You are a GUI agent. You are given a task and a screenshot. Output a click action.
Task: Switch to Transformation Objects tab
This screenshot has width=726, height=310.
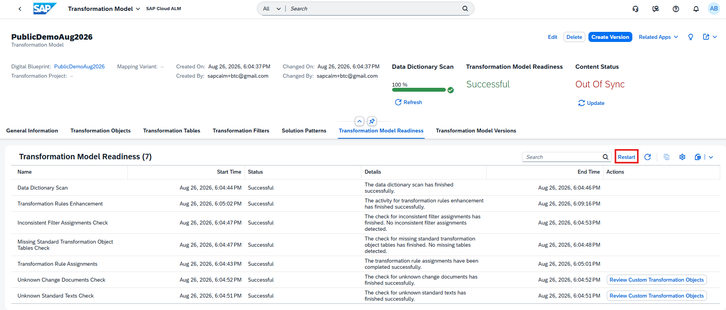click(x=101, y=131)
